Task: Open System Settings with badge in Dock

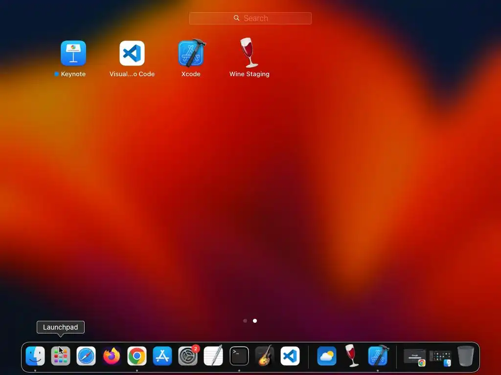Action: (188, 356)
